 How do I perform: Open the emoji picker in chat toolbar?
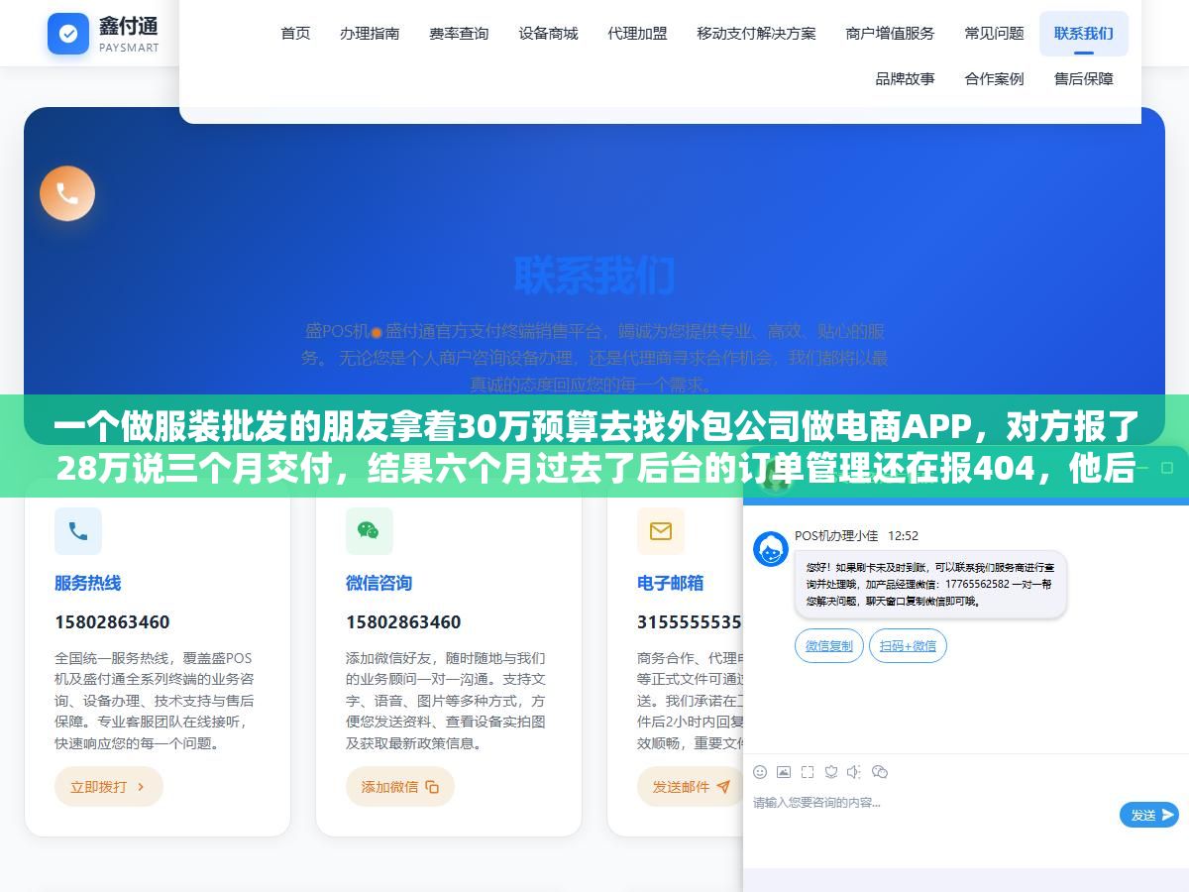(760, 772)
